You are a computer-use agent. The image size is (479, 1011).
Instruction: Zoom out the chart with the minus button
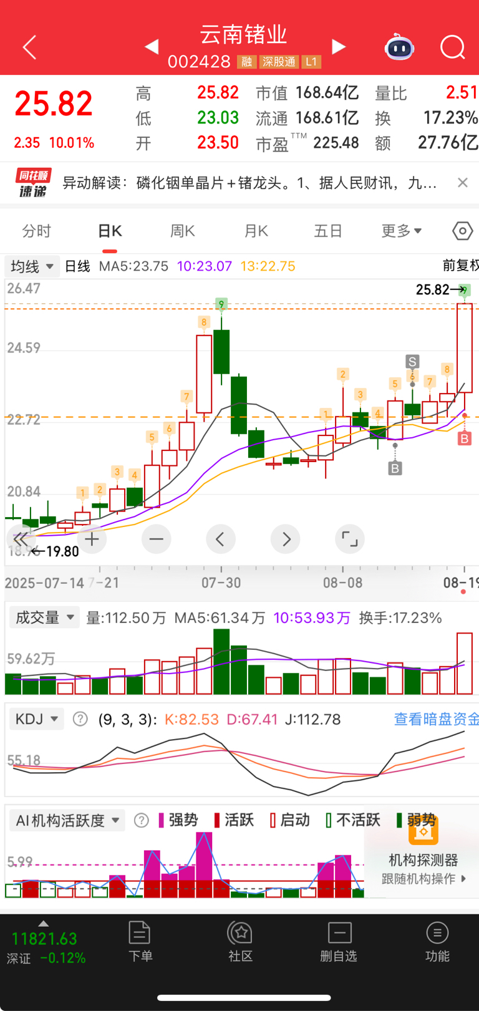157,539
